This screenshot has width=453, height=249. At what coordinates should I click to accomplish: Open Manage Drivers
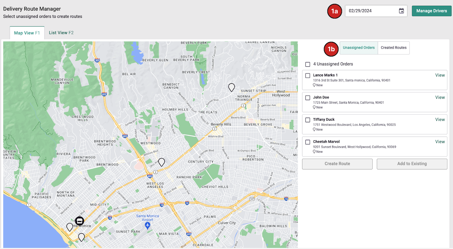(431, 11)
